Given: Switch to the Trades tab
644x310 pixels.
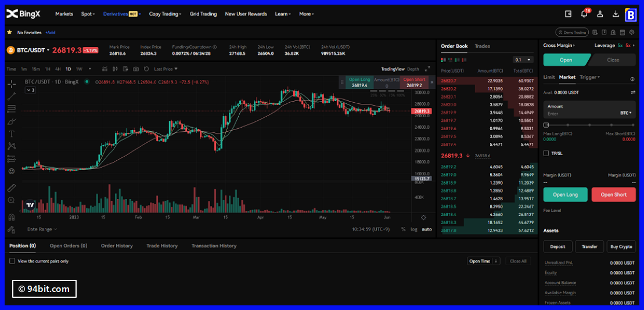Looking at the screenshot, I should pos(482,46).
